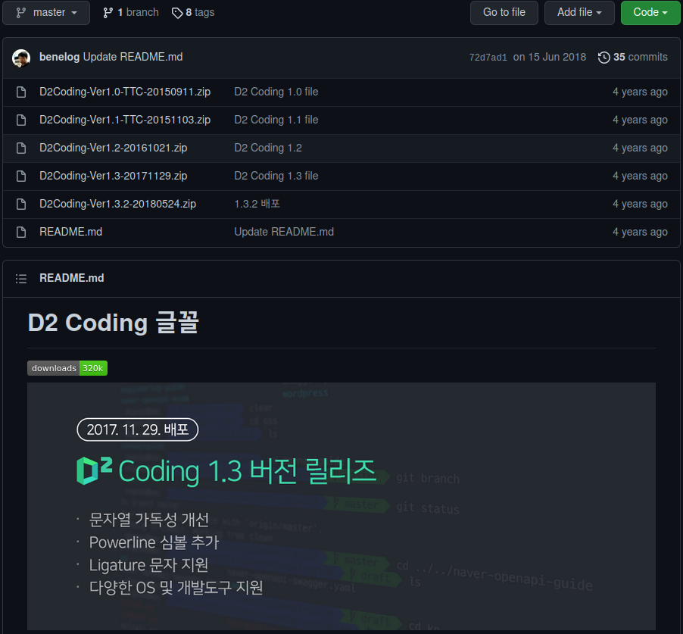This screenshot has width=683, height=634.
Task: Open commit message D2 Coding 1.0 file
Action: point(276,92)
